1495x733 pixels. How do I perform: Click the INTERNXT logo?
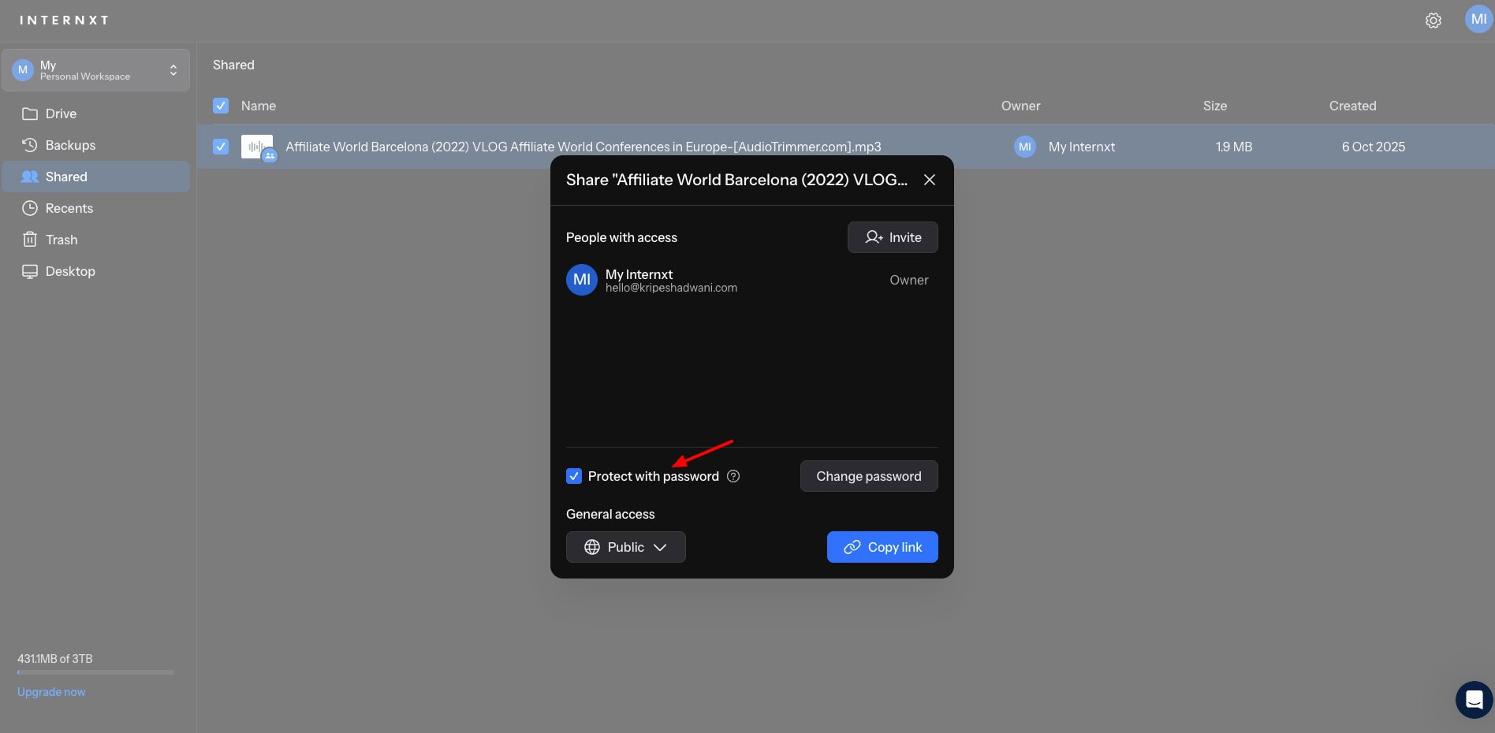click(64, 20)
